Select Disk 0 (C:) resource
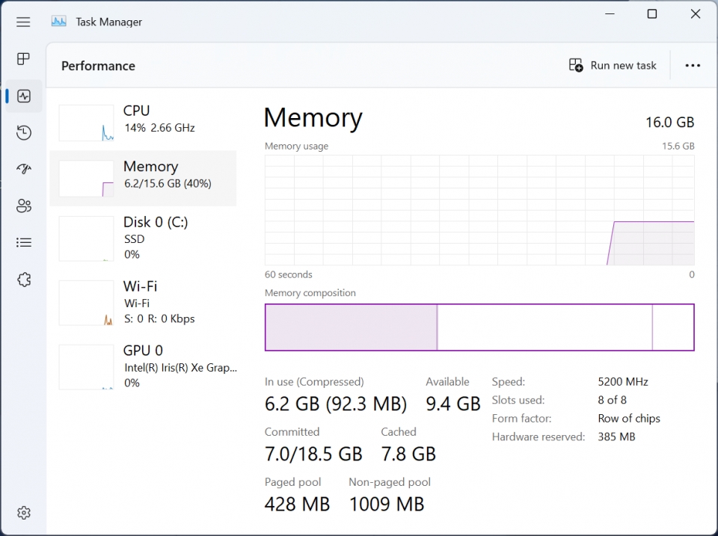 tap(143, 238)
